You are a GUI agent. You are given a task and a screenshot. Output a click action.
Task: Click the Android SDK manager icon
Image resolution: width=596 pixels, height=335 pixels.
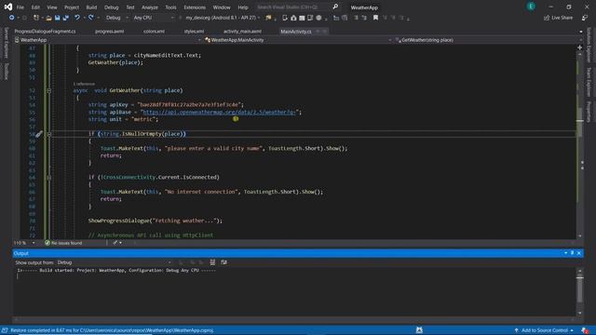point(293,18)
